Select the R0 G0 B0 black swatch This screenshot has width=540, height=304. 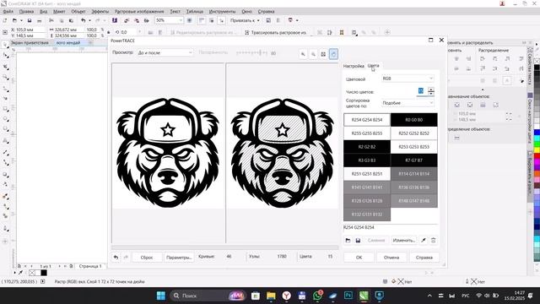tap(414, 120)
